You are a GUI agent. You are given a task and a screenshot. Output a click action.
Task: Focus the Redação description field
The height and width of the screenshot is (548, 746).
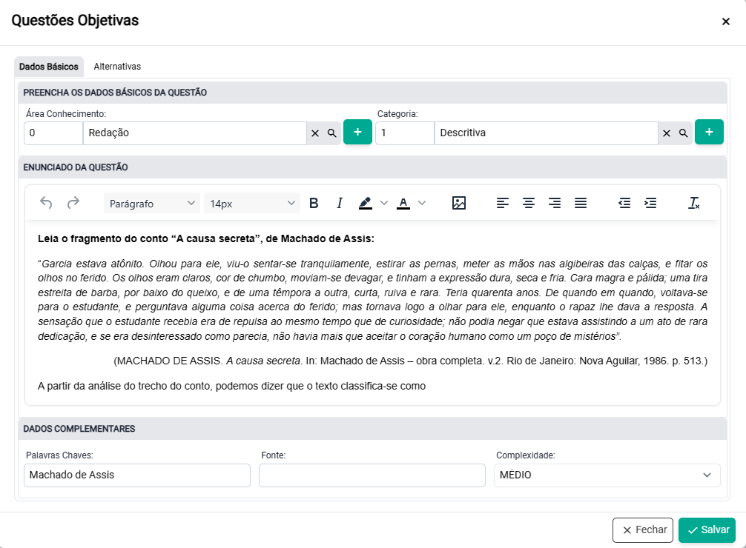click(195, 133)
